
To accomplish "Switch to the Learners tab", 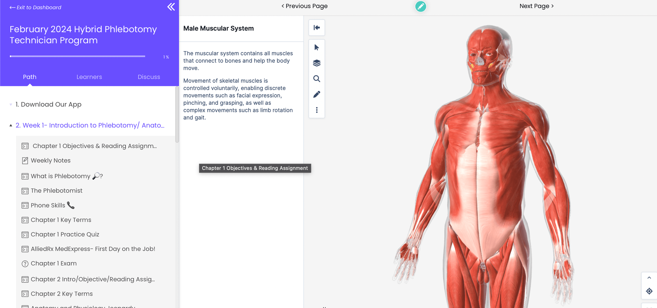I will [x=89, y=77].
